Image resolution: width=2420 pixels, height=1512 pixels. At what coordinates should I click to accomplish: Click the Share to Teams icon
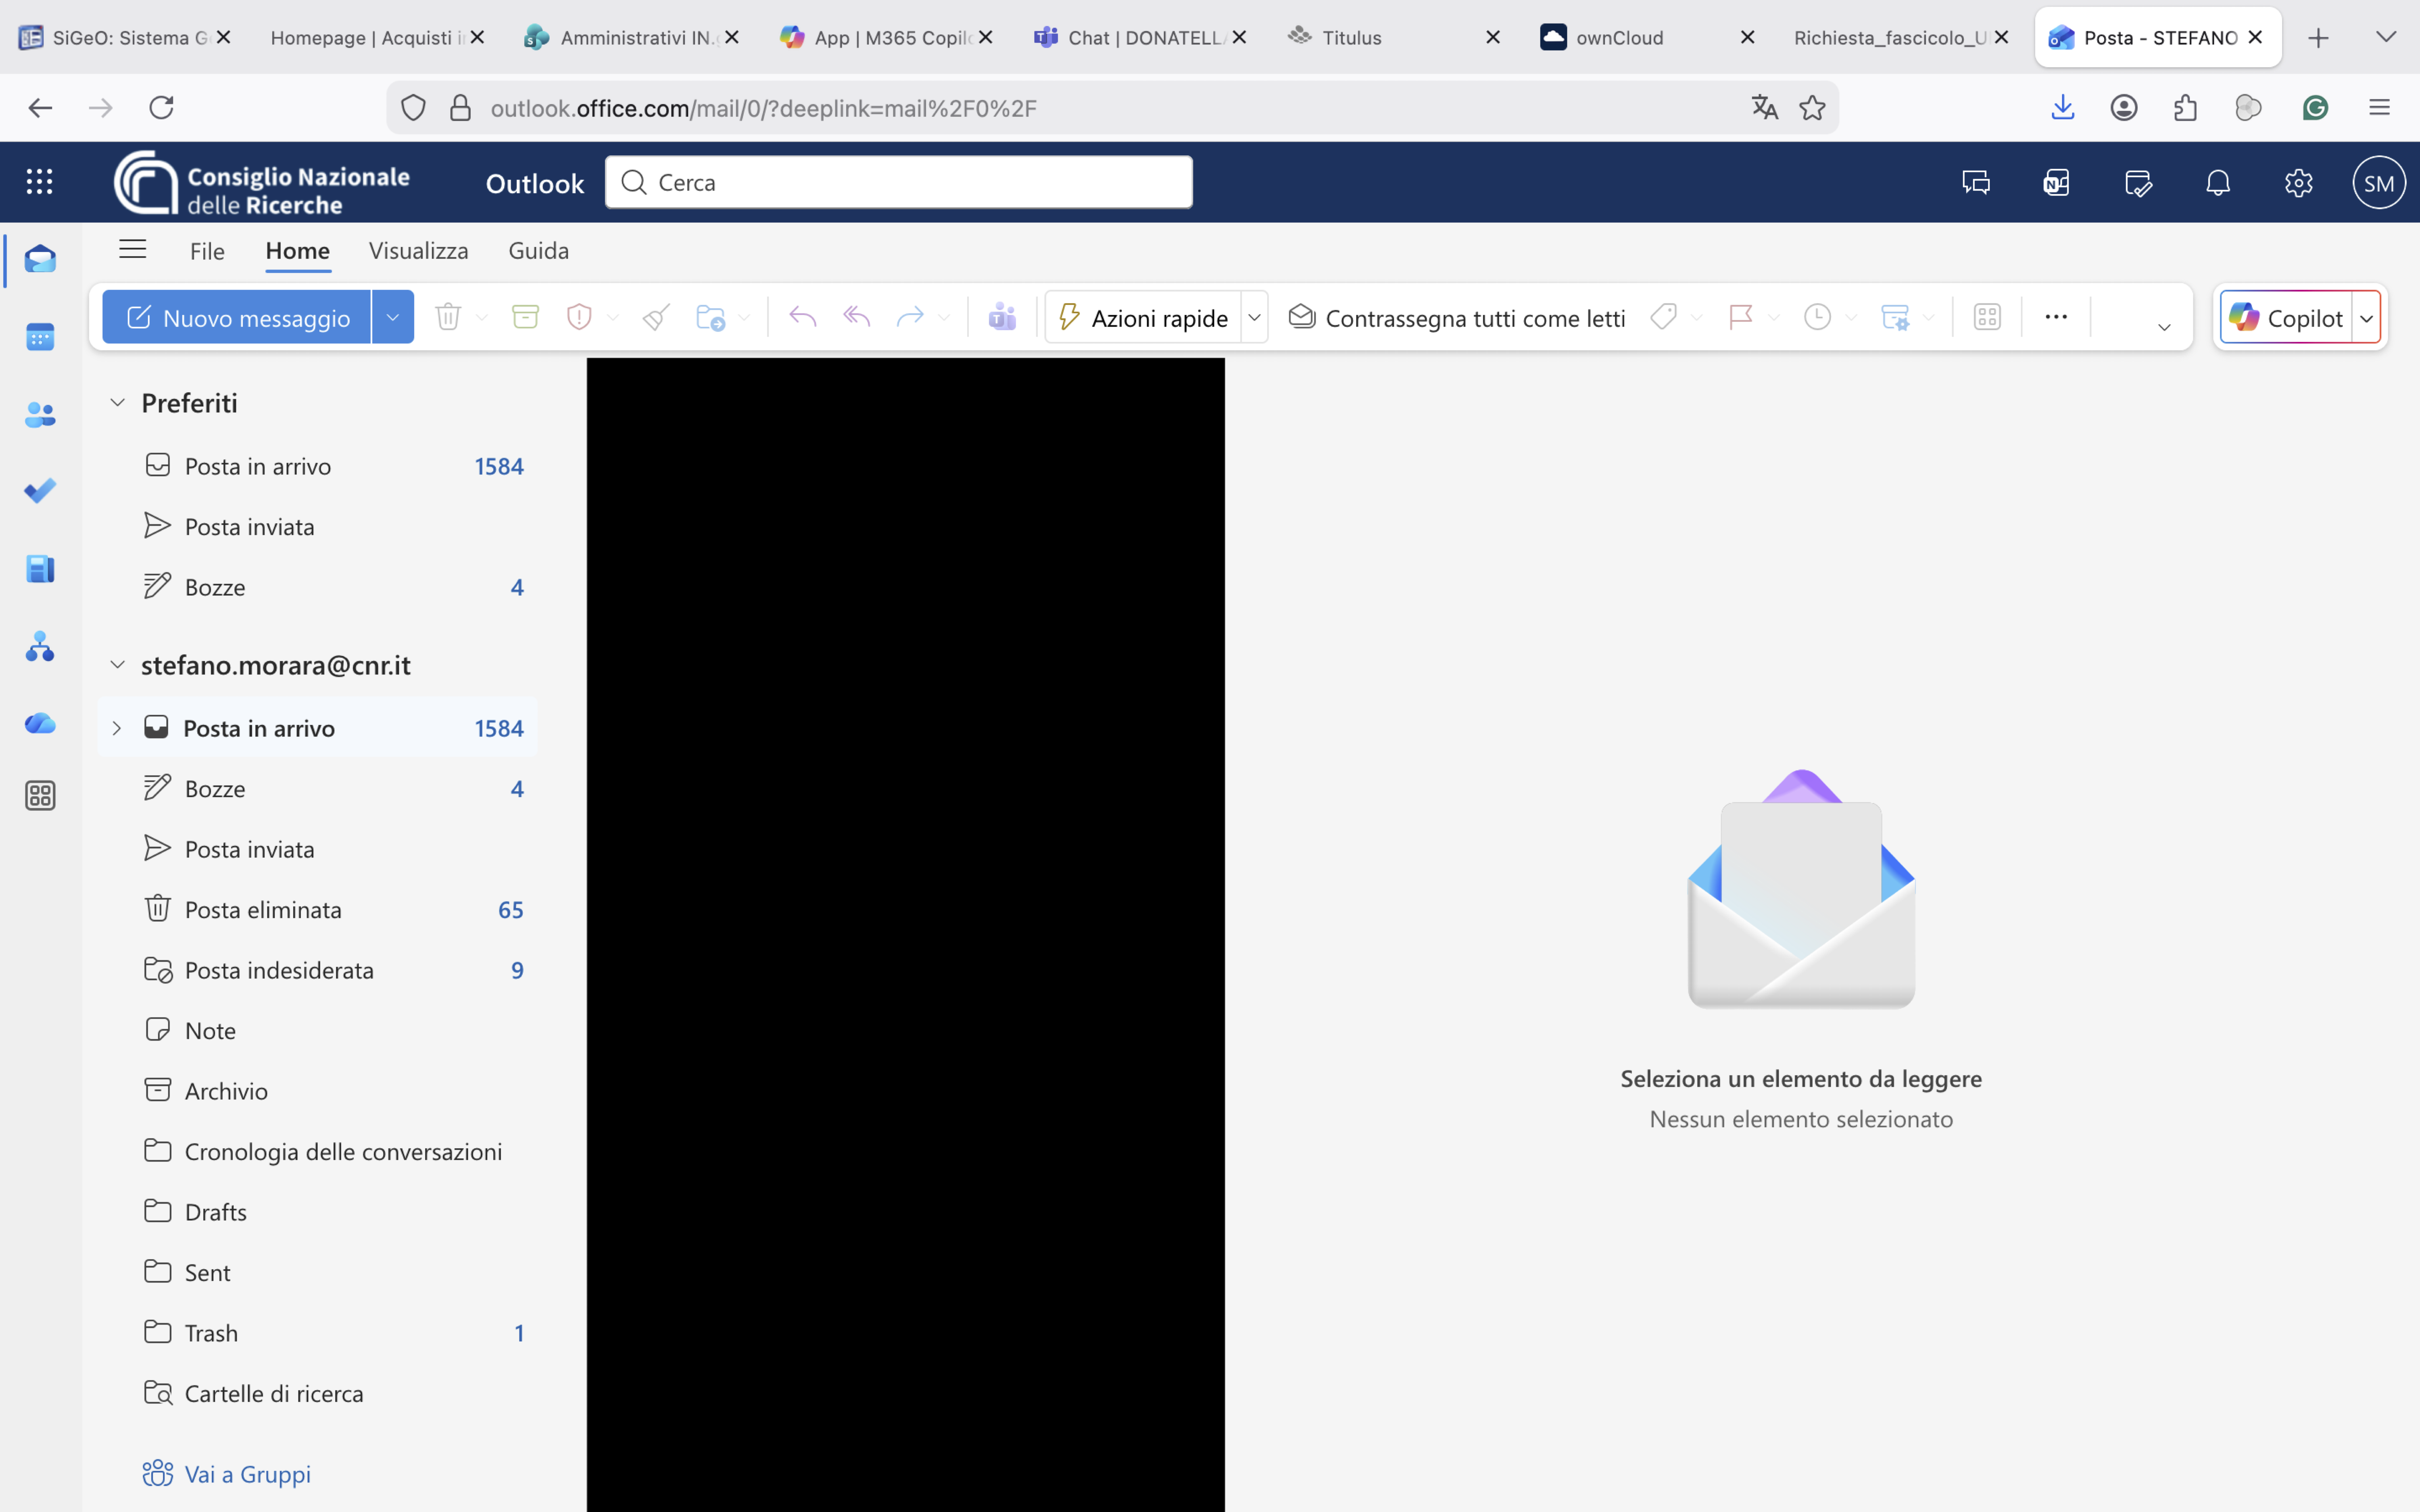click(1002, 317)
